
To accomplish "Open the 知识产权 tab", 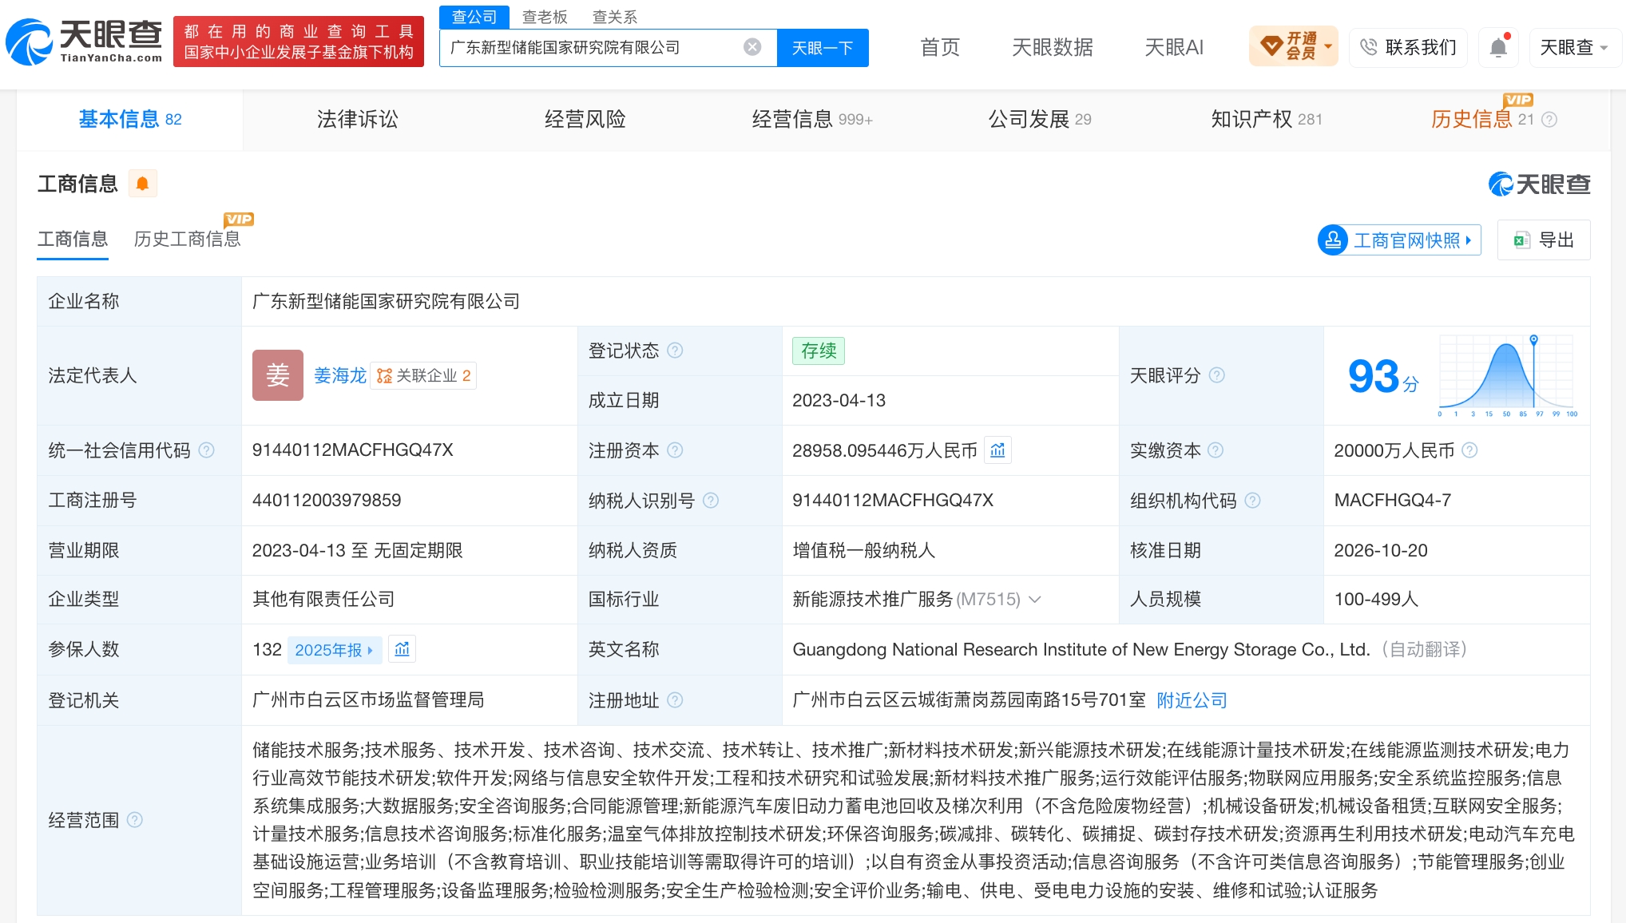I will pyautogui.click(x=1267, y=119).
